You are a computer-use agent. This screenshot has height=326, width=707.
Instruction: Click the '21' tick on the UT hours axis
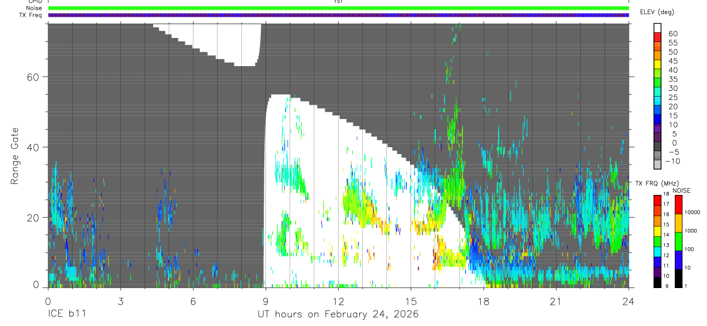point(556,302)
